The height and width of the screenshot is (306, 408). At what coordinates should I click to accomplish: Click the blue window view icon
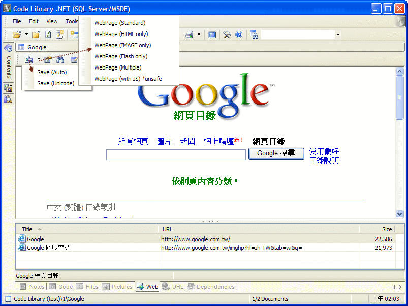[x=212, y=35]
